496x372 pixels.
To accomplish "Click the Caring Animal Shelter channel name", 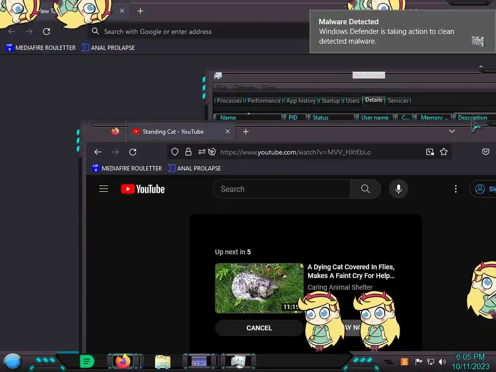I will click(x=340, y=287).
